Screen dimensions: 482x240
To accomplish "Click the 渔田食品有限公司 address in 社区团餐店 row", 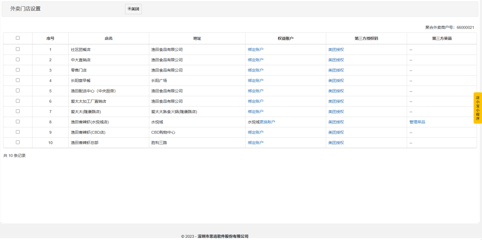I will click(x=167, y=50).
